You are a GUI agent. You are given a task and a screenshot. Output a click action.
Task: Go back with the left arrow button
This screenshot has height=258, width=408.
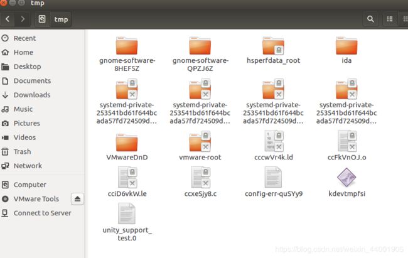coord(8,19)
